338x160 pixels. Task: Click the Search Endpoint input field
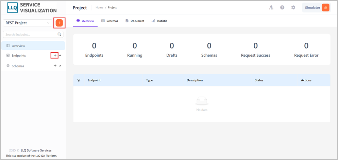click(x=33, y=34)
